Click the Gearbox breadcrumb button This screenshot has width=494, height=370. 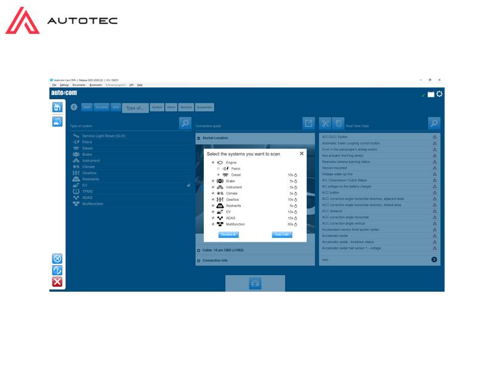186,107
